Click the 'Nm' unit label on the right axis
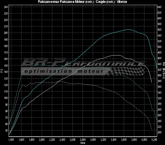Image resolution: width=165 pixels, height=145 pixels. pyautogui.click(x=163, y=64)
